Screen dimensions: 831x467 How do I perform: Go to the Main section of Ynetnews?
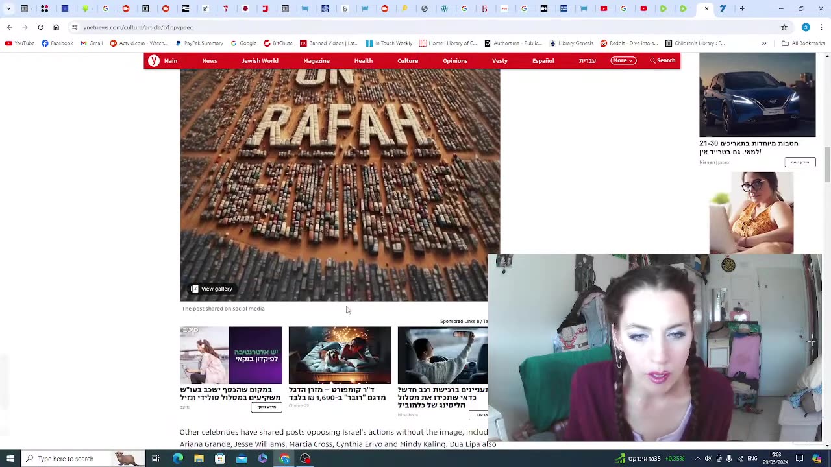(x=171, y=61)
